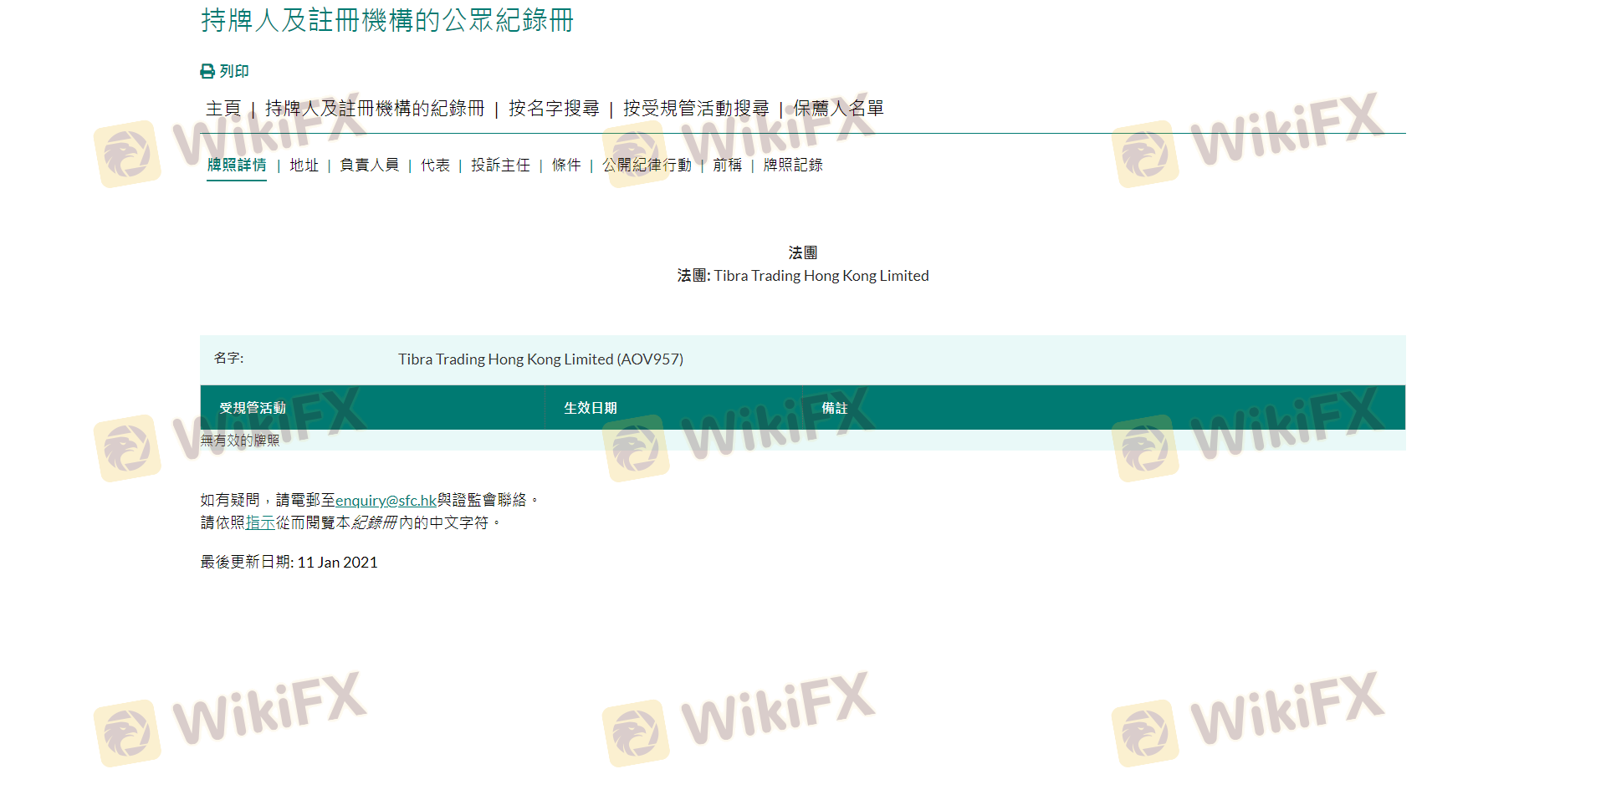Click the 受規管活動 column header
This screenshot has width=1606, height=810.
(253, 408)
